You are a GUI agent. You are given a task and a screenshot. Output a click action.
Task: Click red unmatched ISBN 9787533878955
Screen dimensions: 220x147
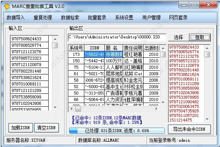click(184, 97)
